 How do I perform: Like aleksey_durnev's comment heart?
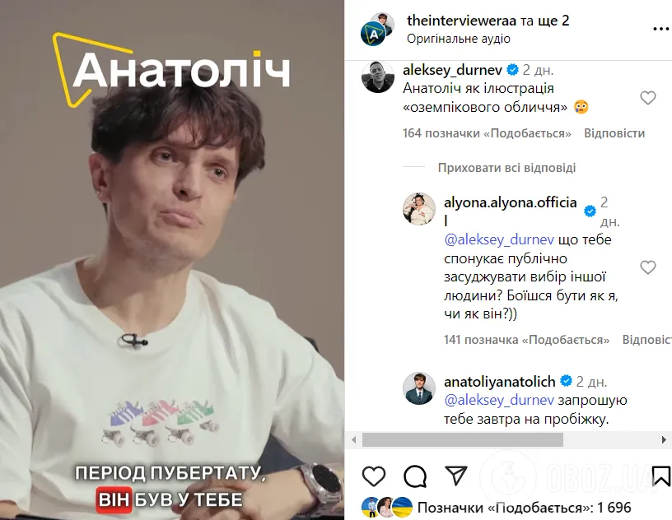pos(647,98)
